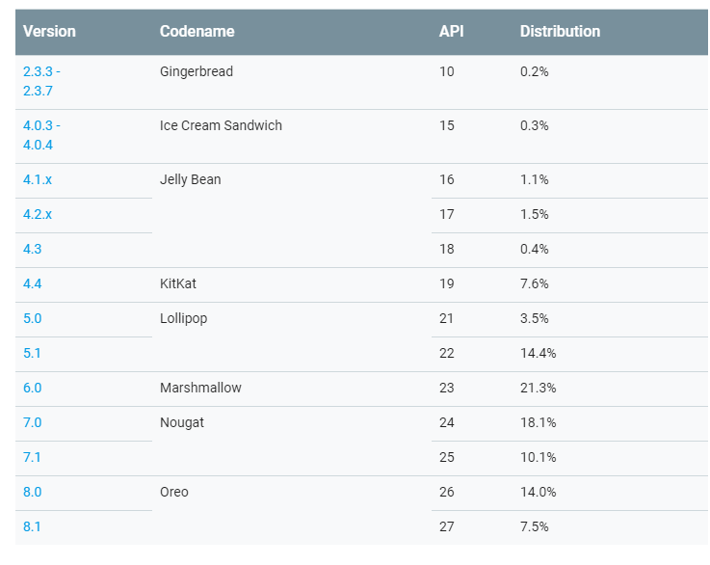The image size is (710, 565).
Task: Open the 4.0.3 - 4.0.4 version link
Action: 41,135
